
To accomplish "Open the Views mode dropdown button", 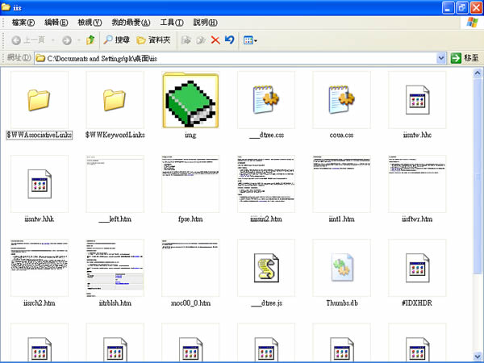I will tap(250, 40).
